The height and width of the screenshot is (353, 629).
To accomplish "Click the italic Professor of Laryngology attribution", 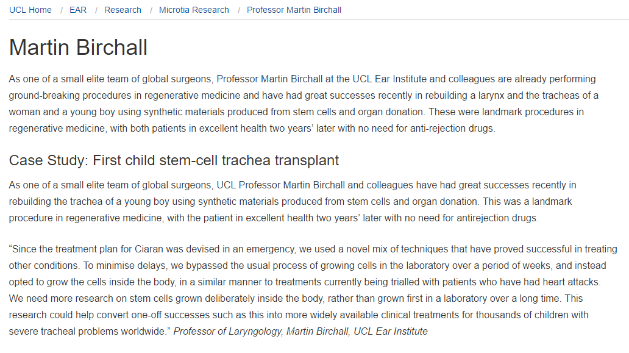I will coord(300,332).
